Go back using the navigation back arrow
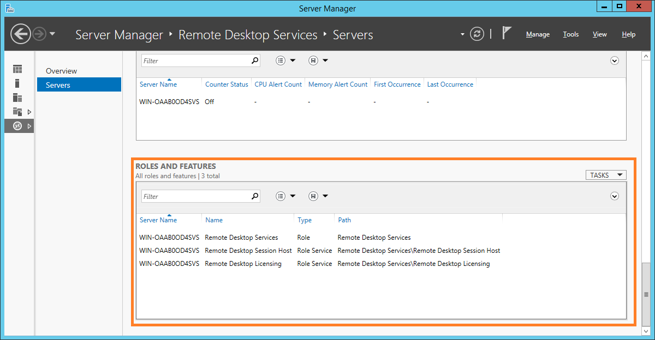The image size is (655, 340). click(20, 34)
